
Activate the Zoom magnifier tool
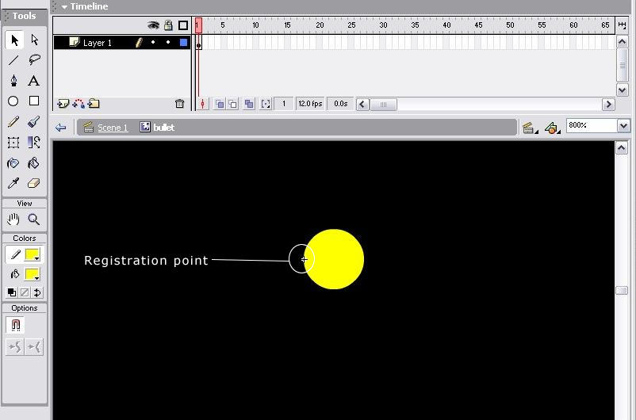34,220
